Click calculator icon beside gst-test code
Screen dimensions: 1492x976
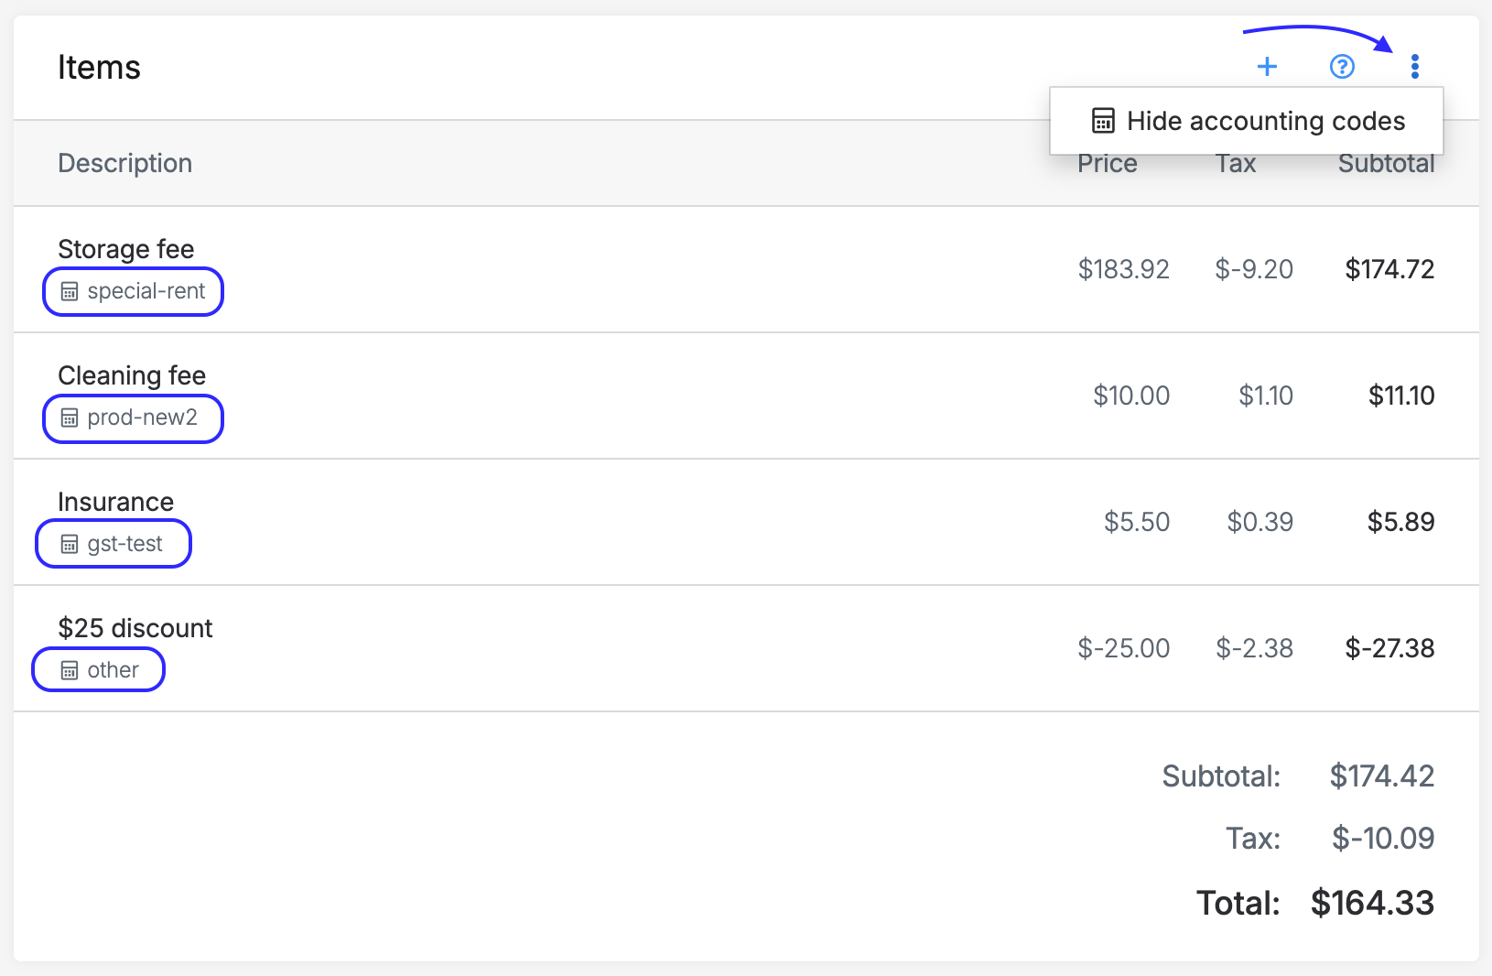(x=70, y=545)
